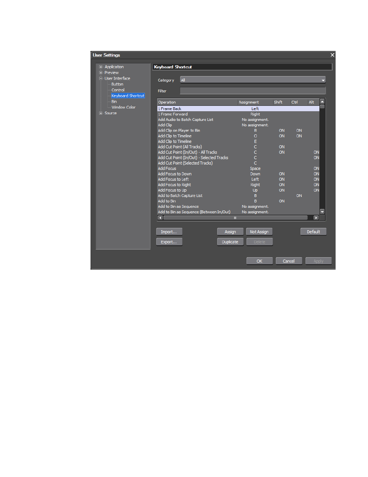Click the list scroll-down arrow
This screenshot has width=368, height=477.
(x=322, y=212)
